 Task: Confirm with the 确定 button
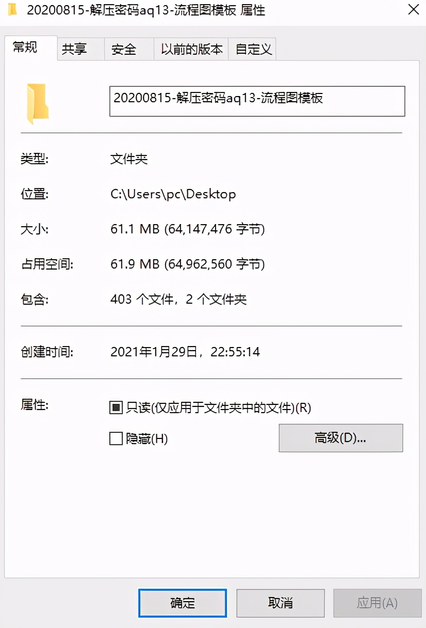[x=183, y=603]
